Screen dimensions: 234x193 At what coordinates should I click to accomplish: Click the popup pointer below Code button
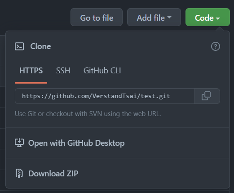[220, 29]
